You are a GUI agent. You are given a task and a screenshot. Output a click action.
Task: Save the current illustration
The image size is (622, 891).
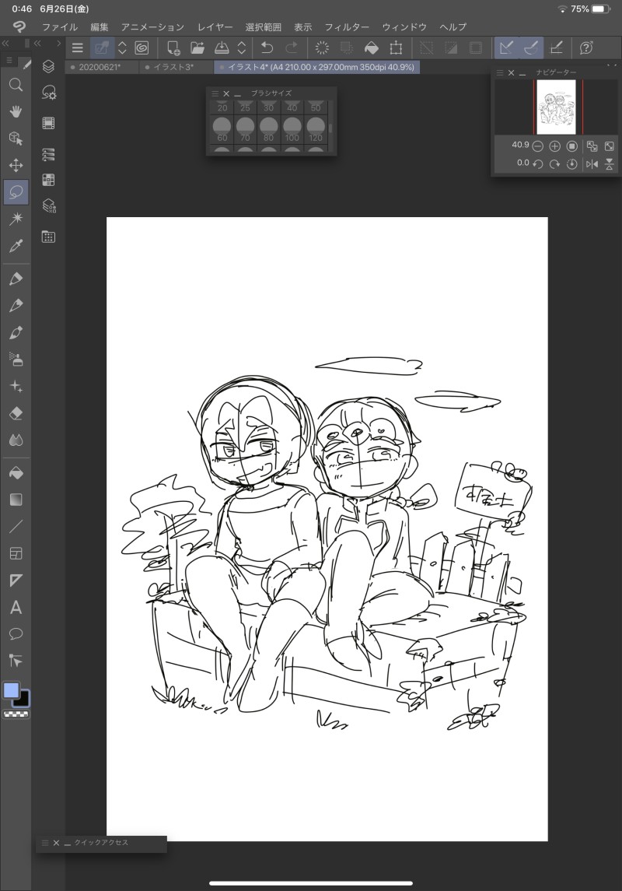pyautogui.click(x=222, y=47)
